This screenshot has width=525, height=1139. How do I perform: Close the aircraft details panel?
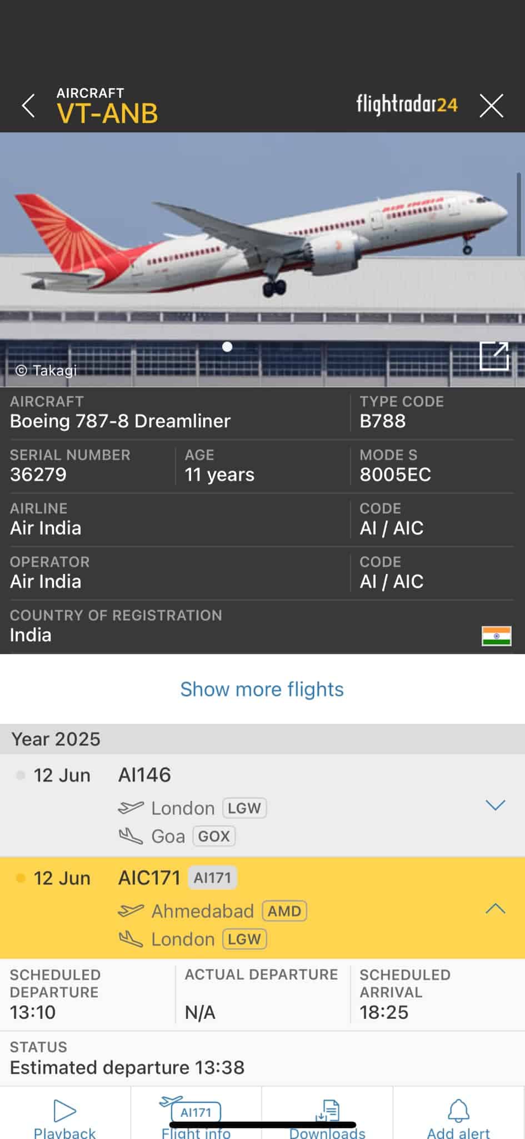pyautogui.click(x=492, y=106)
